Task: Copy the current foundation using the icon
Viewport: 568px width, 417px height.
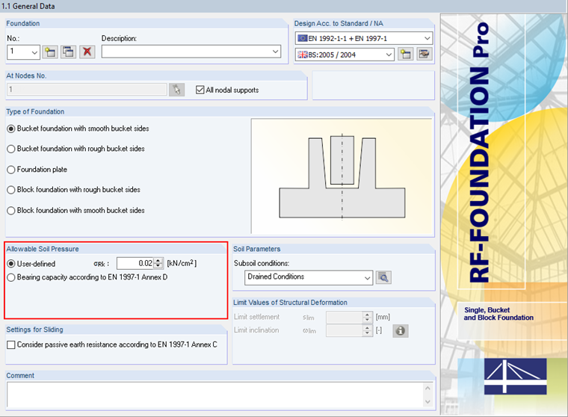Action: [x=69, y=52]
